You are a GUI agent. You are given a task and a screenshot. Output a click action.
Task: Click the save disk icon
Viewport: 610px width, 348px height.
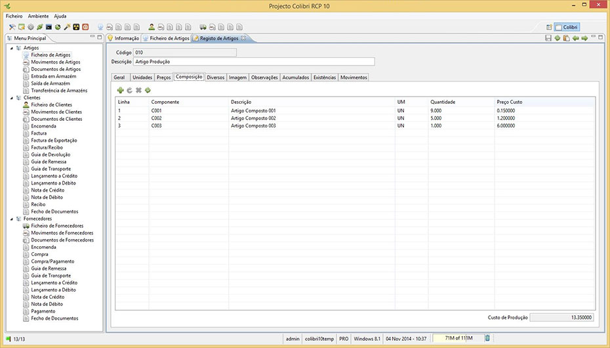(x=548, y=39)
